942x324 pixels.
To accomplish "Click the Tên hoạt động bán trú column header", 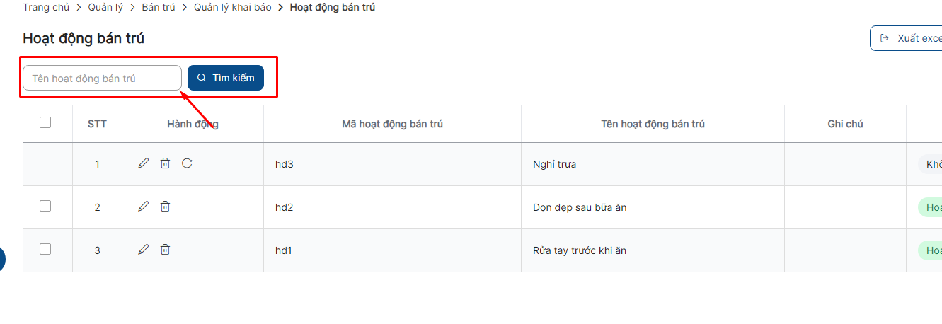I will click(x=653, y=124).
